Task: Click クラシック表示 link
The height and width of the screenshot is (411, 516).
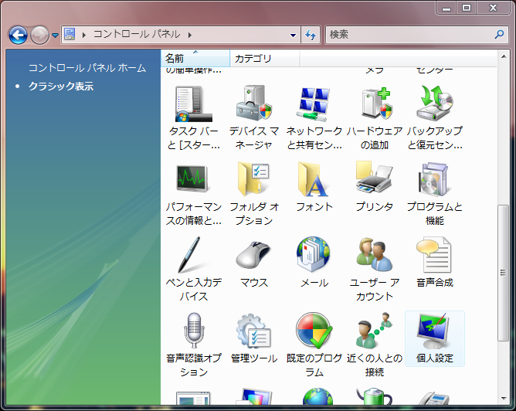Action: pos(61,87)
